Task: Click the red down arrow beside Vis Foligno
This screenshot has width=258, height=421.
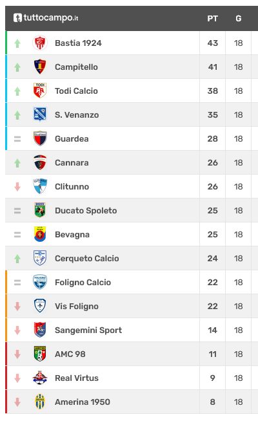Action: (17, 306)
